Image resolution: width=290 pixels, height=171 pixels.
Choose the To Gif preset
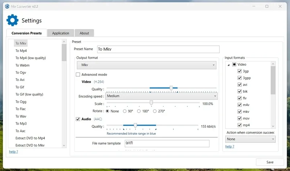[20, 87]
